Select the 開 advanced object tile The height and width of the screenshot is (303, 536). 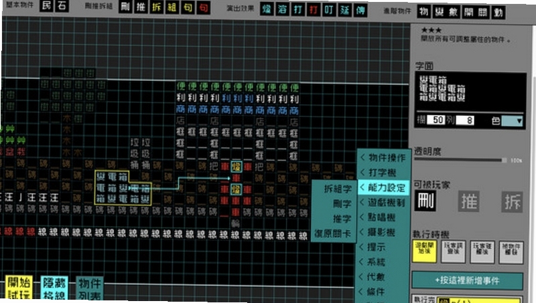[x=468, y=13]
